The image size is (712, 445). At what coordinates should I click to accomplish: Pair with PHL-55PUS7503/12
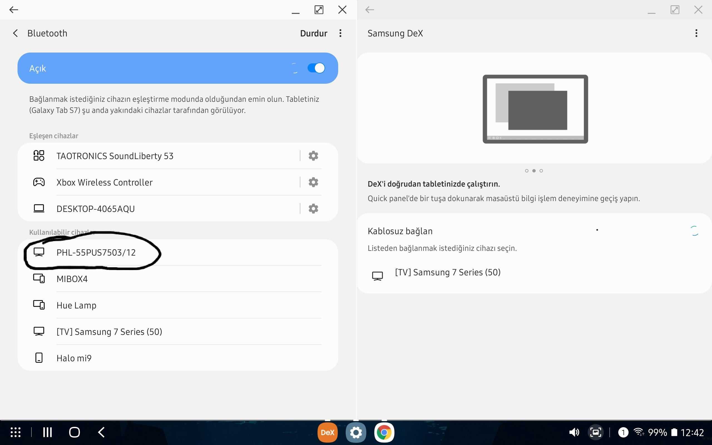tap(178, 252)
